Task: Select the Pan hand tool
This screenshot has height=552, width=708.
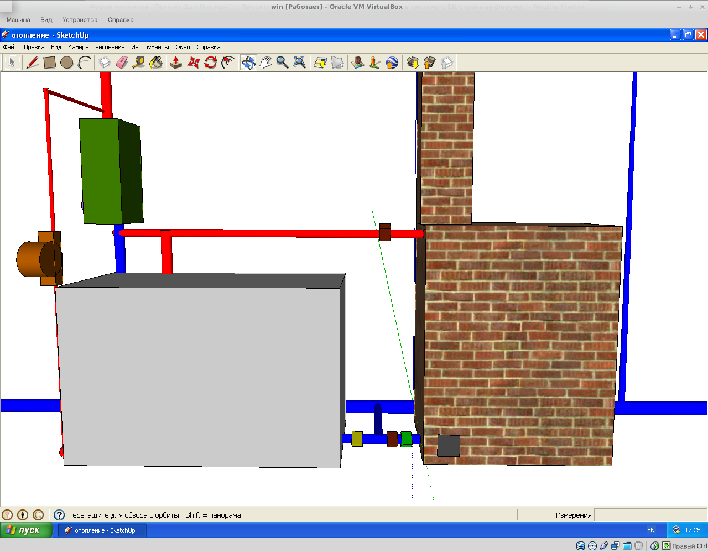Action: [265, 63]
